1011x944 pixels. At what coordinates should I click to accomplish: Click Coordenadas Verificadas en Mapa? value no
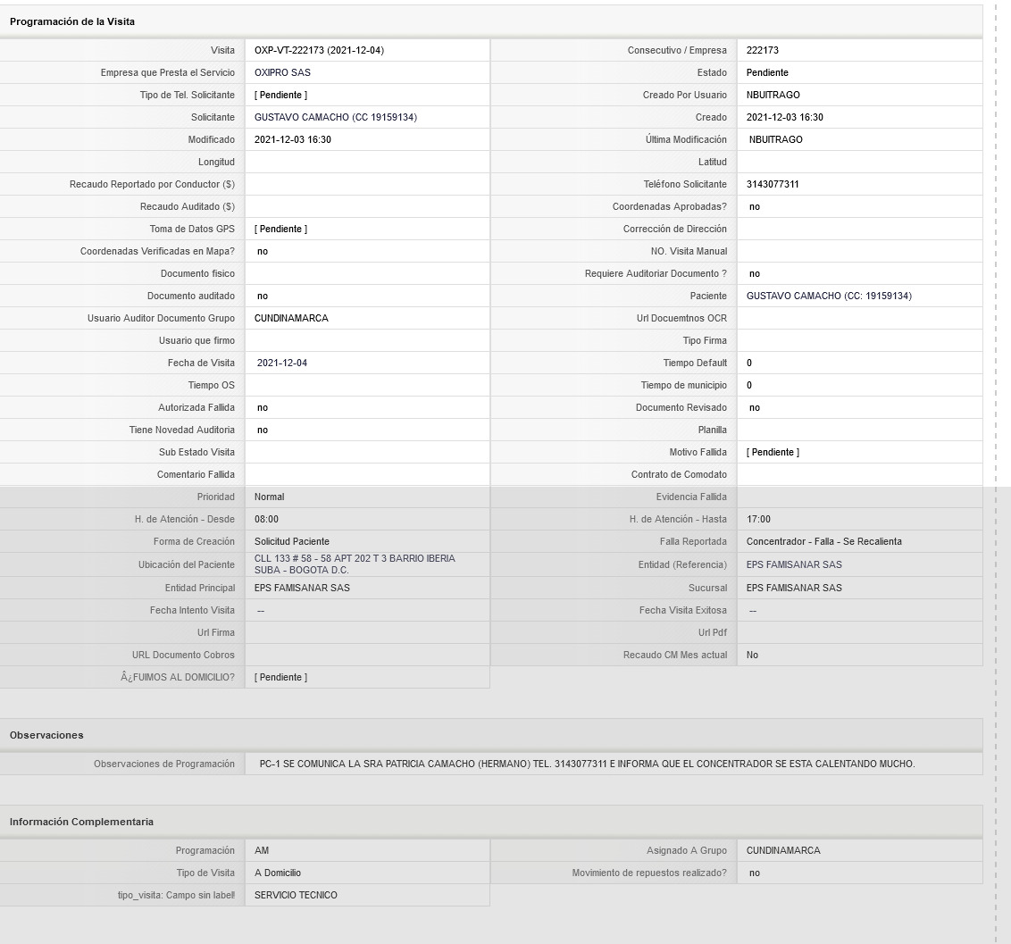click(x=263, y=252)
